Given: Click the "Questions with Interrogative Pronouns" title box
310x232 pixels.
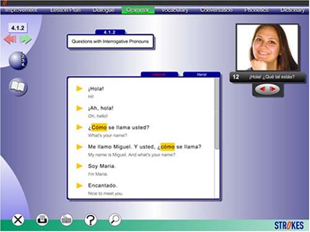Looking at the screenshot, I should coord(110,41).
